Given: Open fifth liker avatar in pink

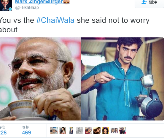Looking at the screenshot, I should 88,131.
